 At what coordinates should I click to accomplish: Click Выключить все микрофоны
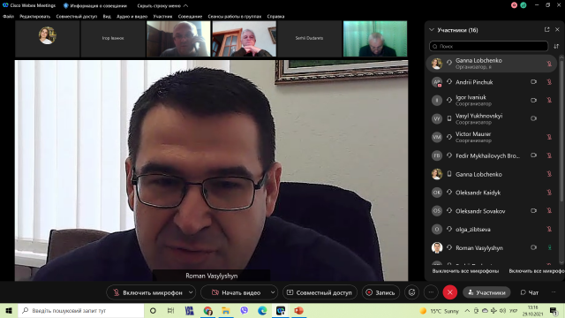click(465, 271)
